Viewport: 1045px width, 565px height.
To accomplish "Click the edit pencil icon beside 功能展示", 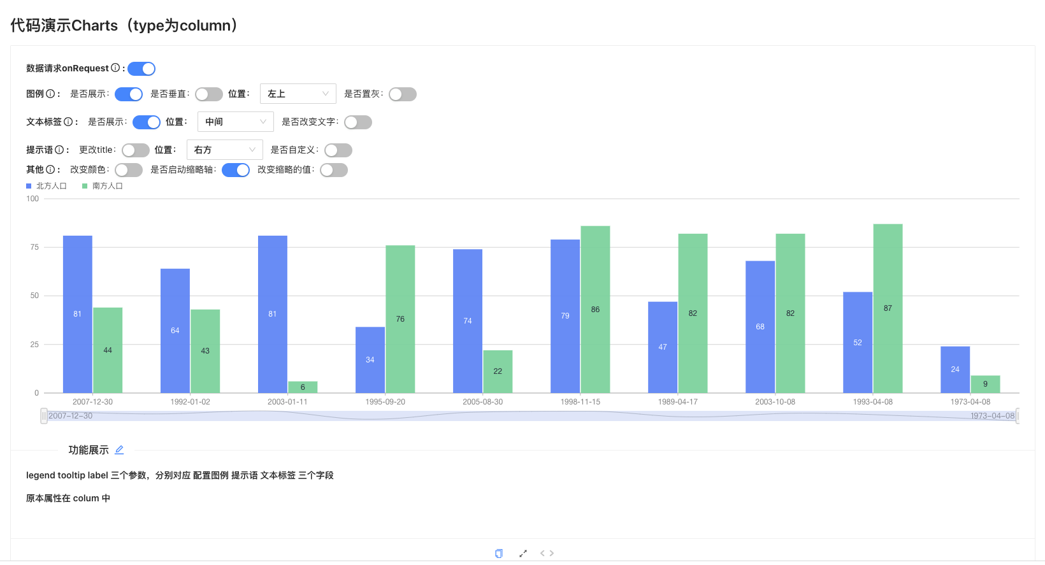I will [119, 450].
